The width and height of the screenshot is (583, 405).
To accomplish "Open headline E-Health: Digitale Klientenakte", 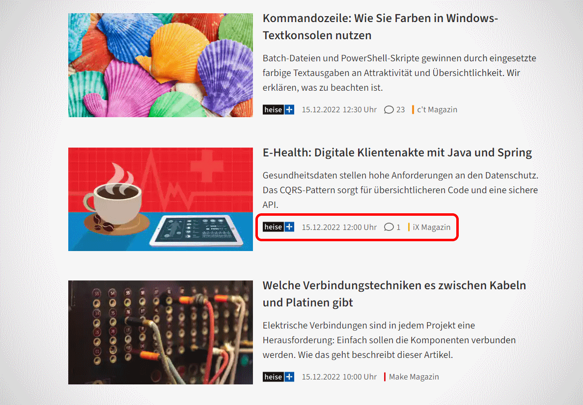I will [x=397, y=152].
